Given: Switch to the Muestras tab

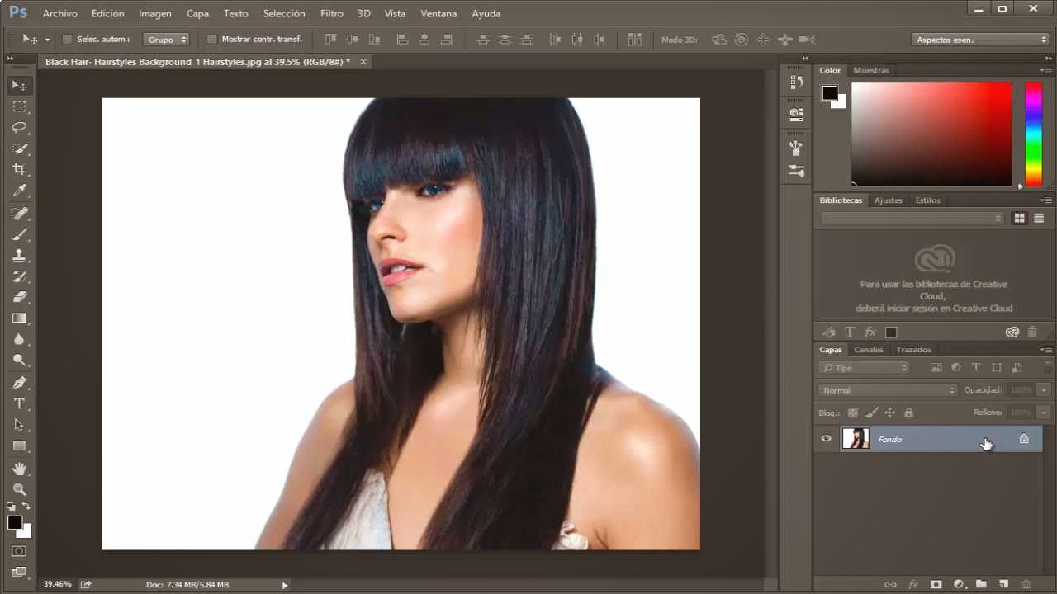Looking at the screenshot, I should click(x=871, y=71).
